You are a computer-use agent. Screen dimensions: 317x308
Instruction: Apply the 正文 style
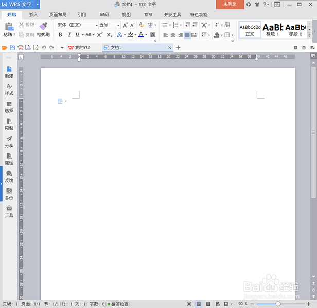click(x=250, y=30)
